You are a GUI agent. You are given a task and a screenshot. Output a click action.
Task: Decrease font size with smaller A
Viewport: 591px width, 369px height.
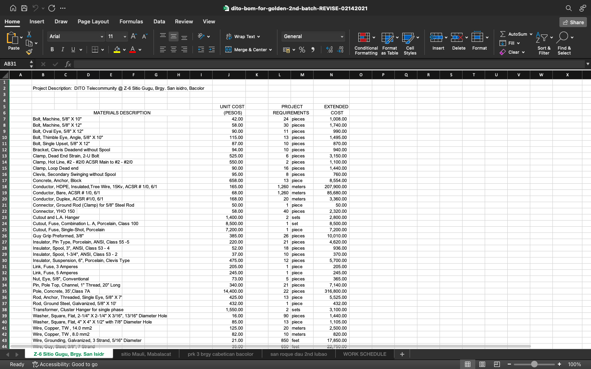point(144,36)
